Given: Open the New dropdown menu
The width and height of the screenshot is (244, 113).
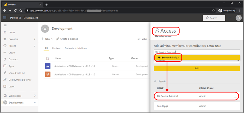Looking at the screenshot, I should 47,39.
